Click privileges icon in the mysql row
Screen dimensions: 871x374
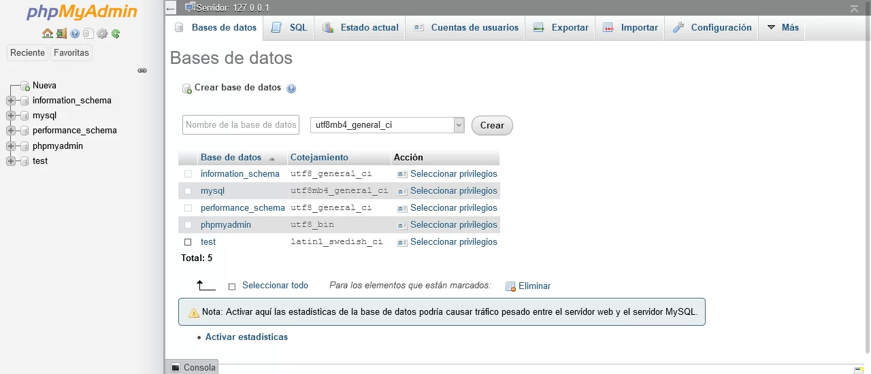402,191
